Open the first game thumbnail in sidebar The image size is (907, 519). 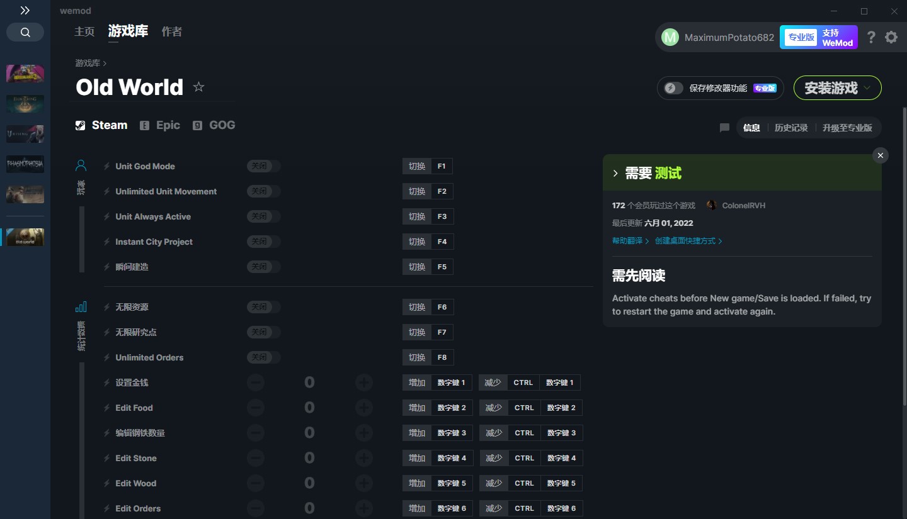point(25,74)
